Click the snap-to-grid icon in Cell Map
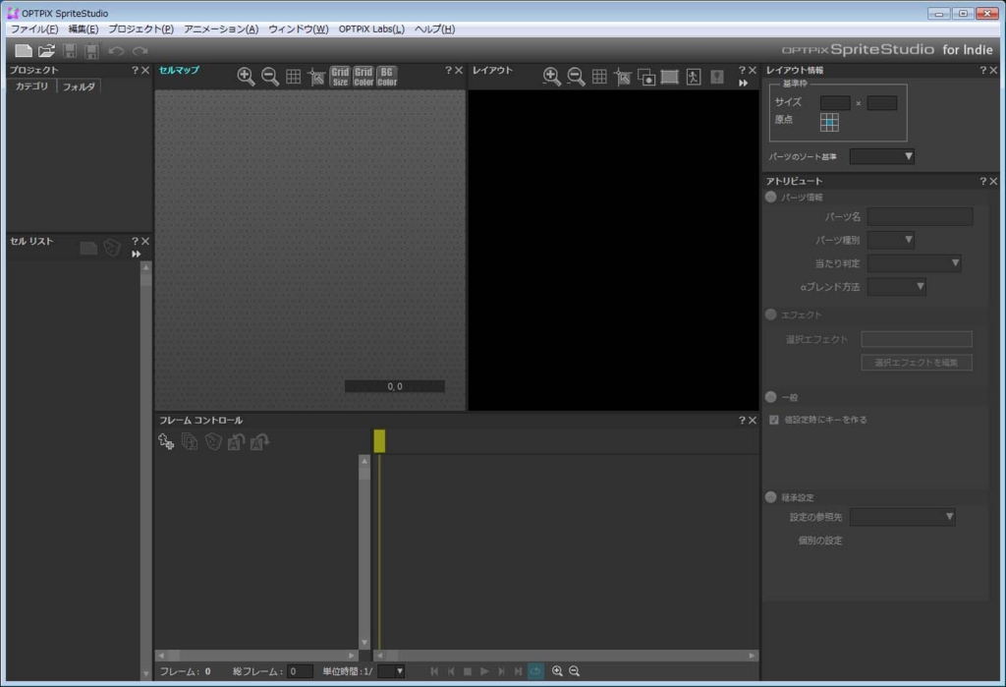Screen dimensions: 1006x687 [x=316, y=77]
